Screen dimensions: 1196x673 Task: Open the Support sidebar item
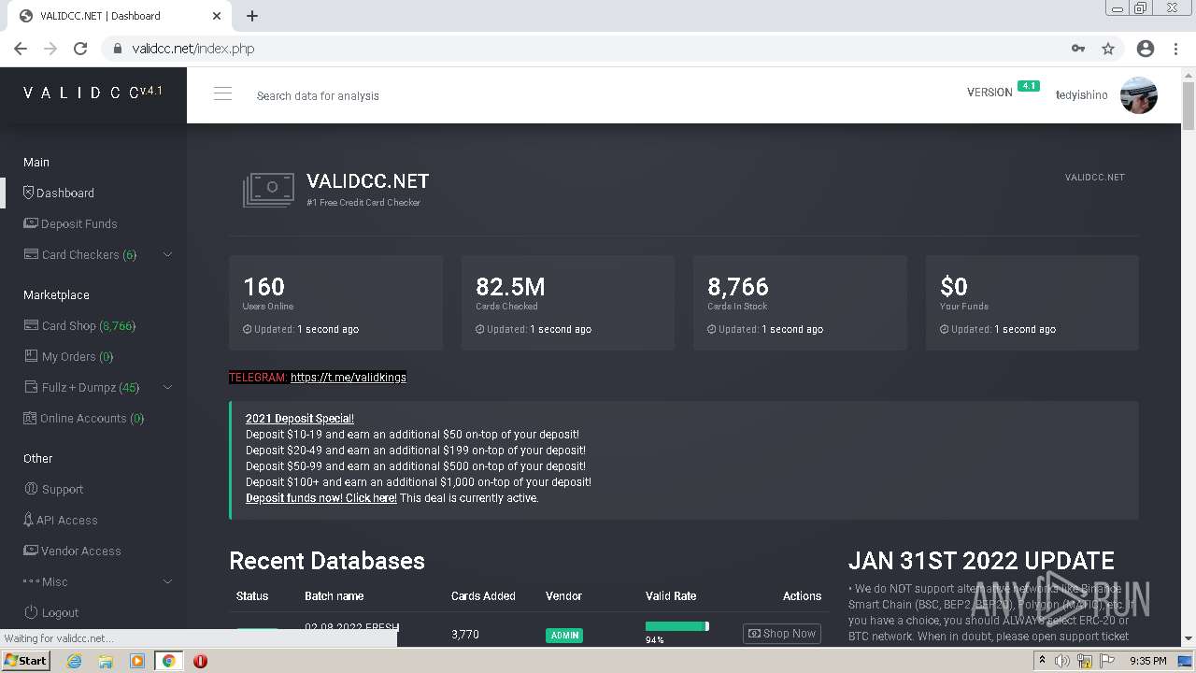coord(53,489)
